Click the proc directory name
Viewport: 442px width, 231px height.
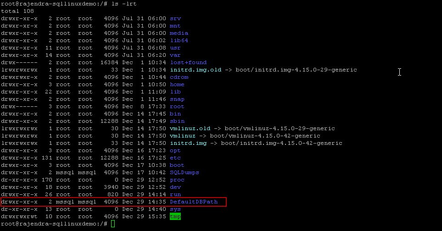(177, 180)
